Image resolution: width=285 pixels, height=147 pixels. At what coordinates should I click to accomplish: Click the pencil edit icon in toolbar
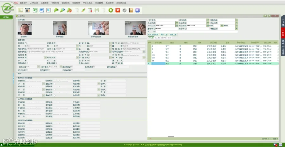[83, 10]
